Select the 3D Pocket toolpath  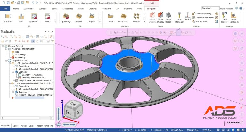point(79,18)
